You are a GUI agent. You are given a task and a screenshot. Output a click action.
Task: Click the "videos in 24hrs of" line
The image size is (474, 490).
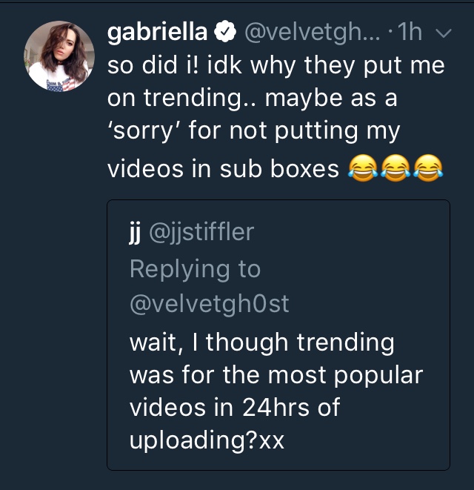(x=235, y=408)
